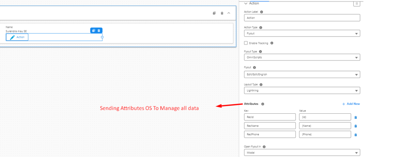Show the Action Label info tooltip icon
This screenshot has height=157, width=407.
point(262,12)
